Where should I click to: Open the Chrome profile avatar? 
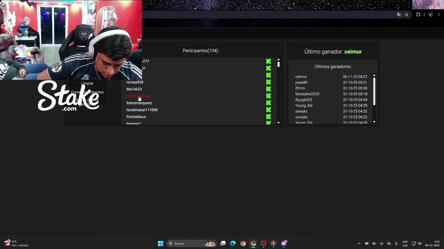430,15
